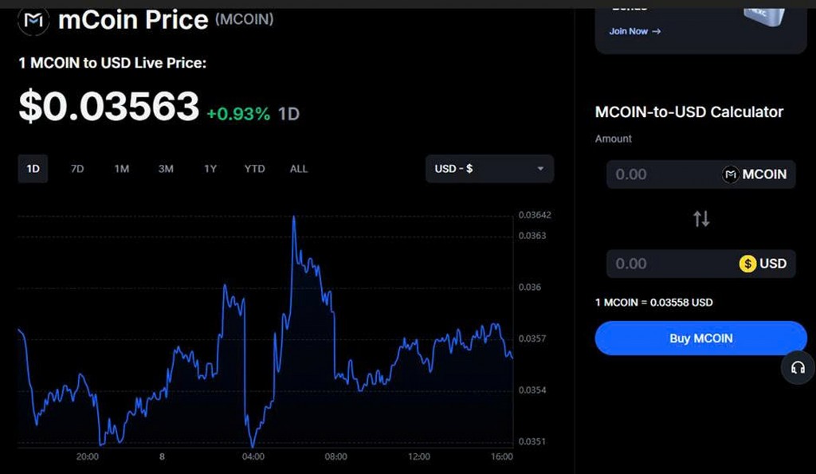816x474 pixels.
Task: Select the ALL chart tab
Action: [298, 169]
